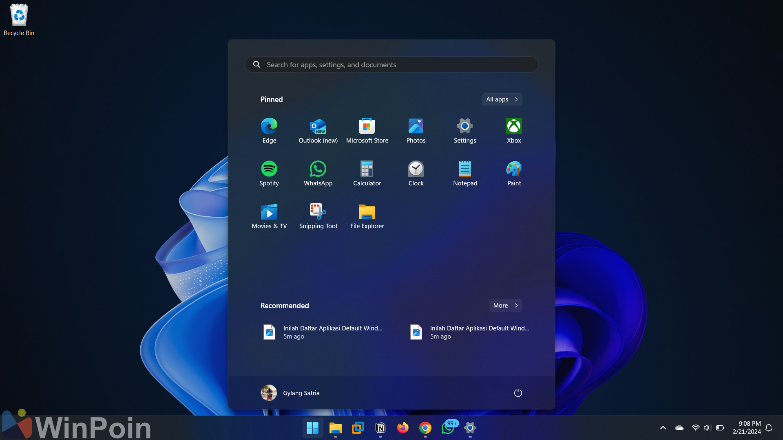Open the Edge browser pinned app
The height and width of the screenshot is (440, 783).
(x=269, y=130)
